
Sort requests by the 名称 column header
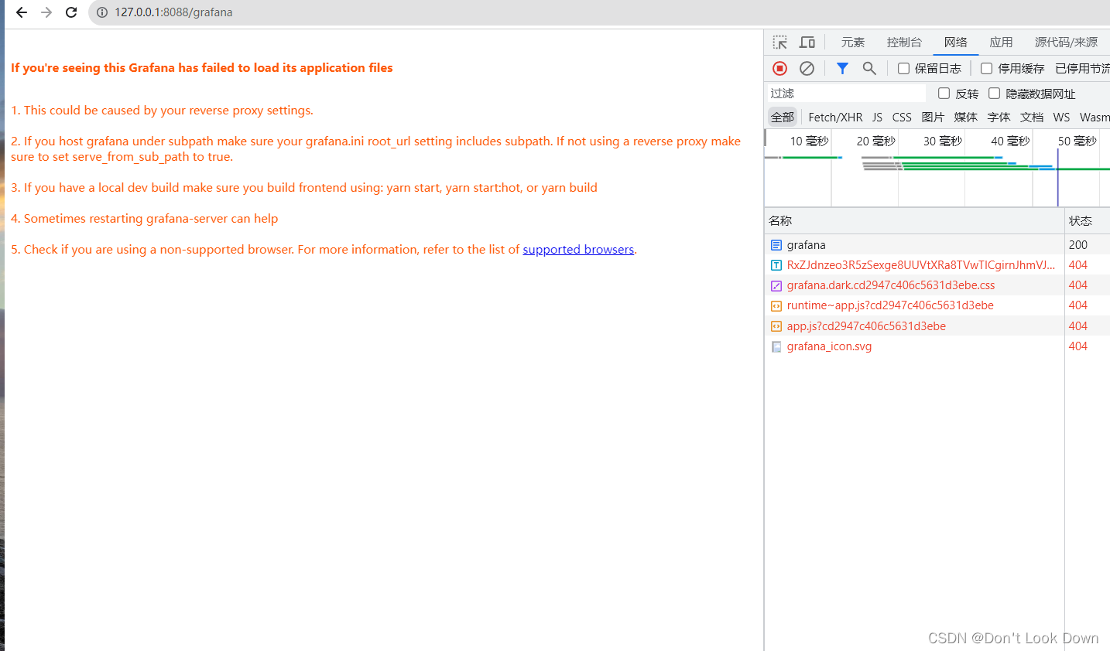coord(914,221)
